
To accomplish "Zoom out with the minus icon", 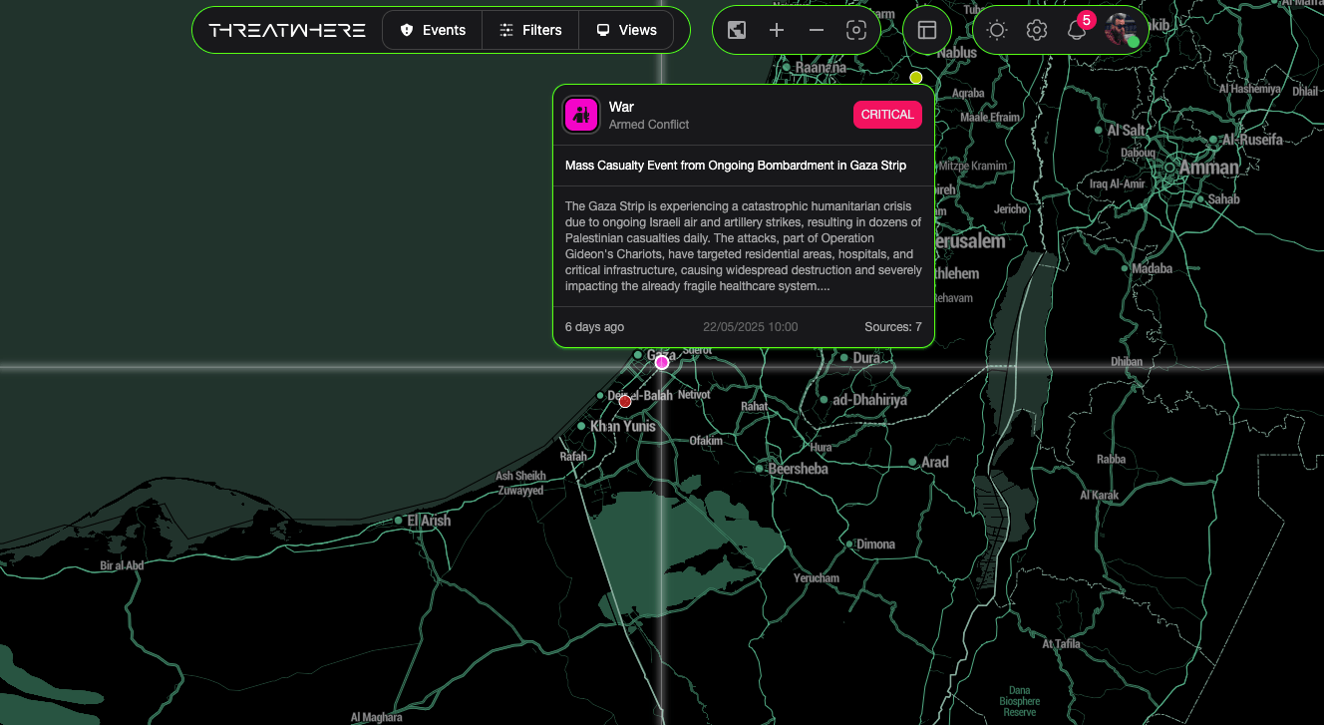I will click(x=816, y=30).
